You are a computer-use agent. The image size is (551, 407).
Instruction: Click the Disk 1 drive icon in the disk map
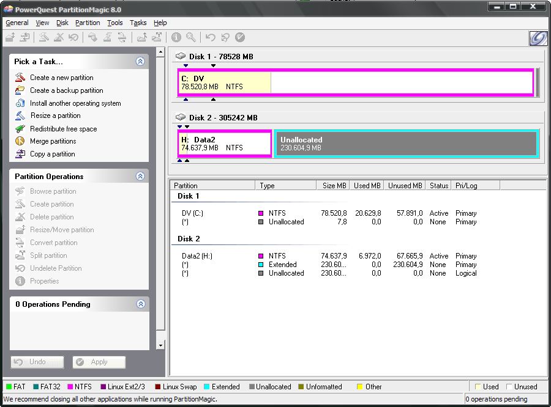click(x=181, y=56)
